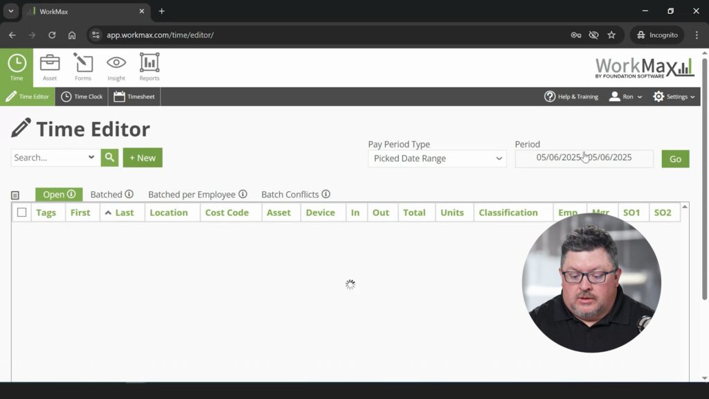This screenshot has width=709, height=399.
Task: Check the select-all checkbox in table header
Action: point(22,213)
